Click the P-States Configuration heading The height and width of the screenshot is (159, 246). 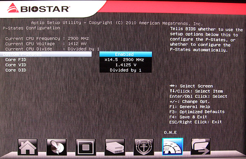pyautogui.click(x=31, y=28)
